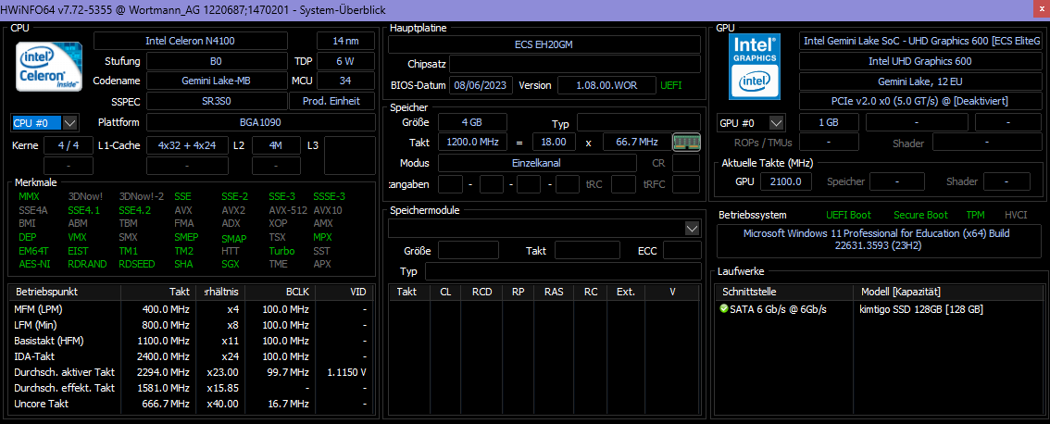Click the AES-NI feature flag

coord(33,264)
